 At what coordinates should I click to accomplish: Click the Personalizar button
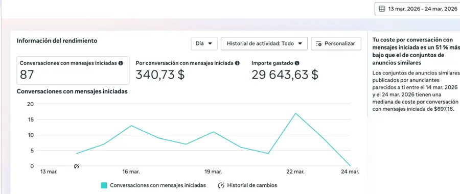[336, 44]
